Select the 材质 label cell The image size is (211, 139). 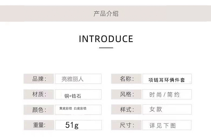point(39,94)
